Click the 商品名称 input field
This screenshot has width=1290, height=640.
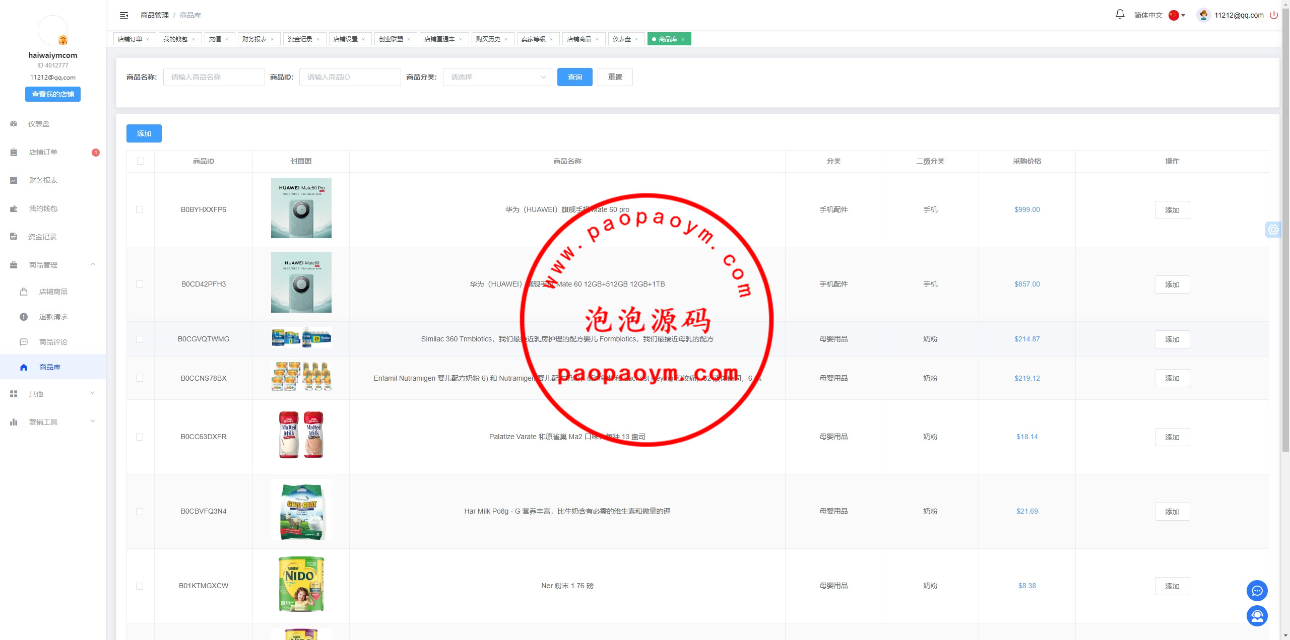coord(214,77)
